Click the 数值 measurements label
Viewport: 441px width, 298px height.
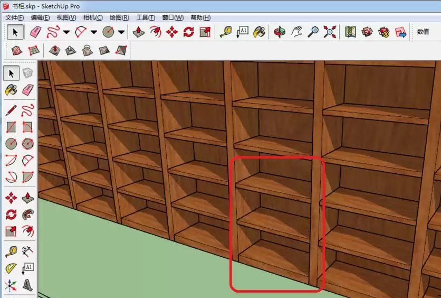click(x=423, y=32)
